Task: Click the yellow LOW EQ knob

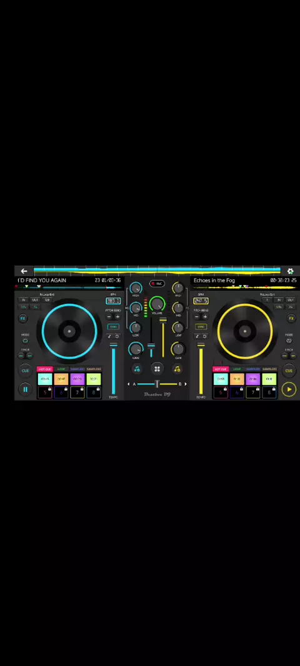Action: tap(178, 328)
